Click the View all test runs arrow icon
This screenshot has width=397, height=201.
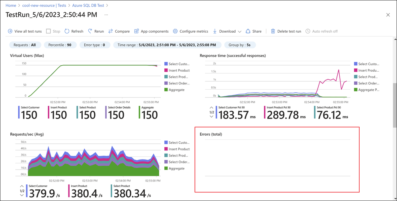click(x=10, y=31)
